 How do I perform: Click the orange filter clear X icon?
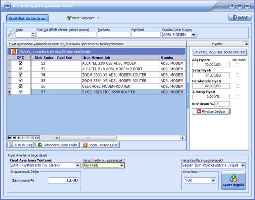click(14, 52)
